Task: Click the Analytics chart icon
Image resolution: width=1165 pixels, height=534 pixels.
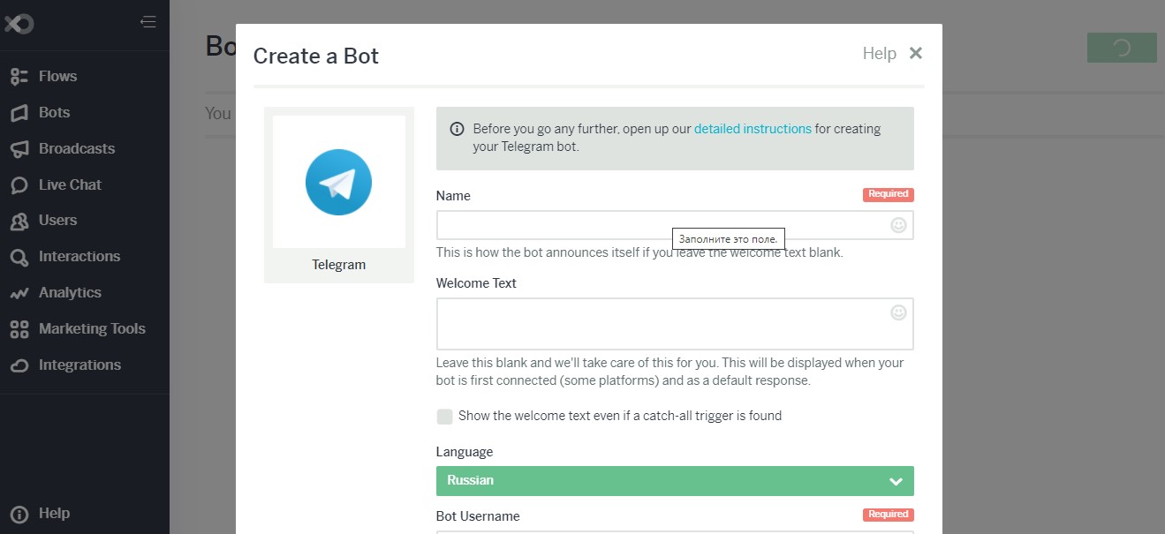Action: point(19,293)
